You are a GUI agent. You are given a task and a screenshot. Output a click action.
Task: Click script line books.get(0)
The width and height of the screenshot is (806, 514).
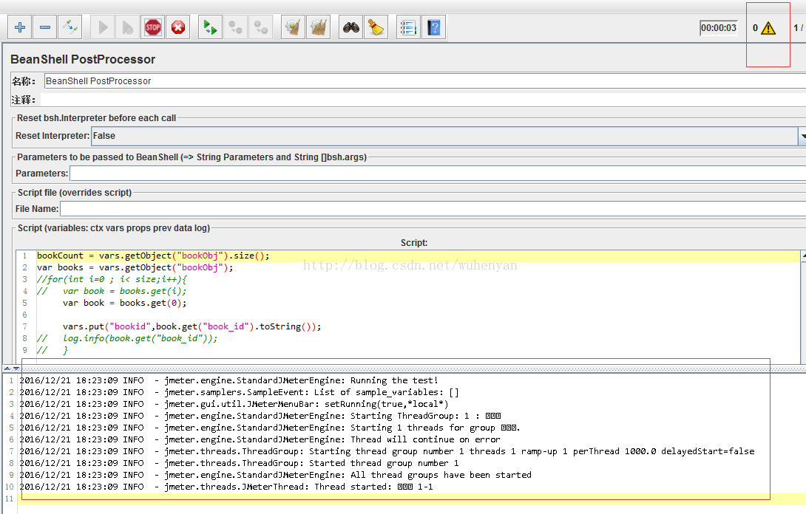[124, 303]
